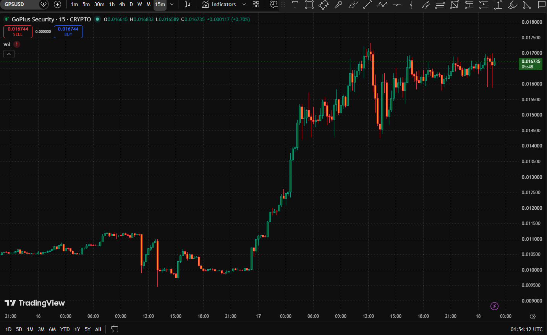Image resolution: width=547 pixels, height=335 pixels.
Task: Set the date range to 3M
Action: [x=41, y=329]
